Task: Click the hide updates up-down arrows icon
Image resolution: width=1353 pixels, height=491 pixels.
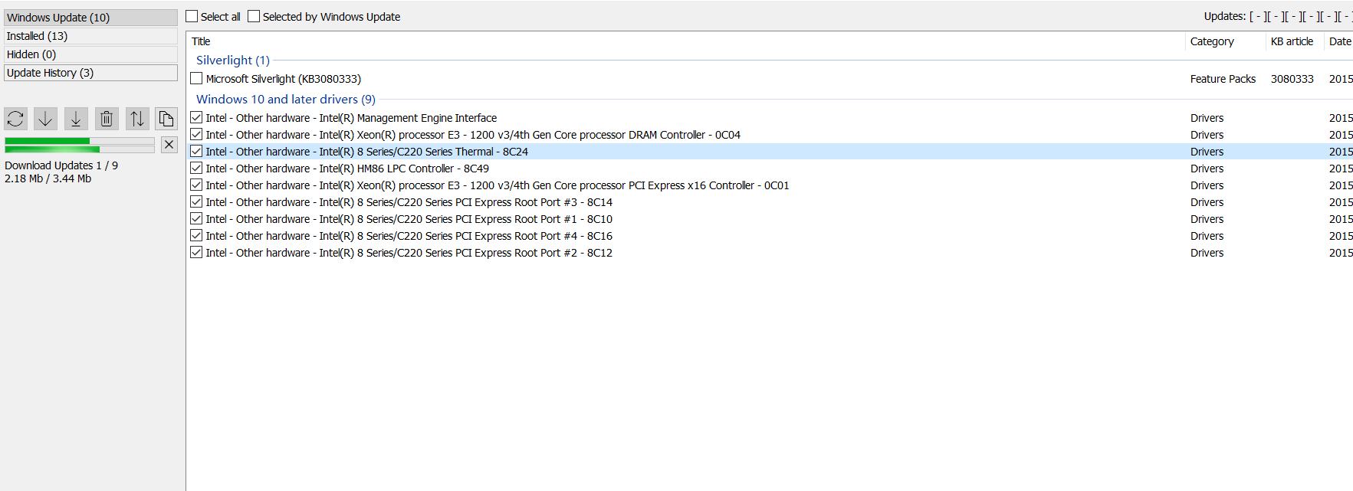Action: tap(136, 119)
